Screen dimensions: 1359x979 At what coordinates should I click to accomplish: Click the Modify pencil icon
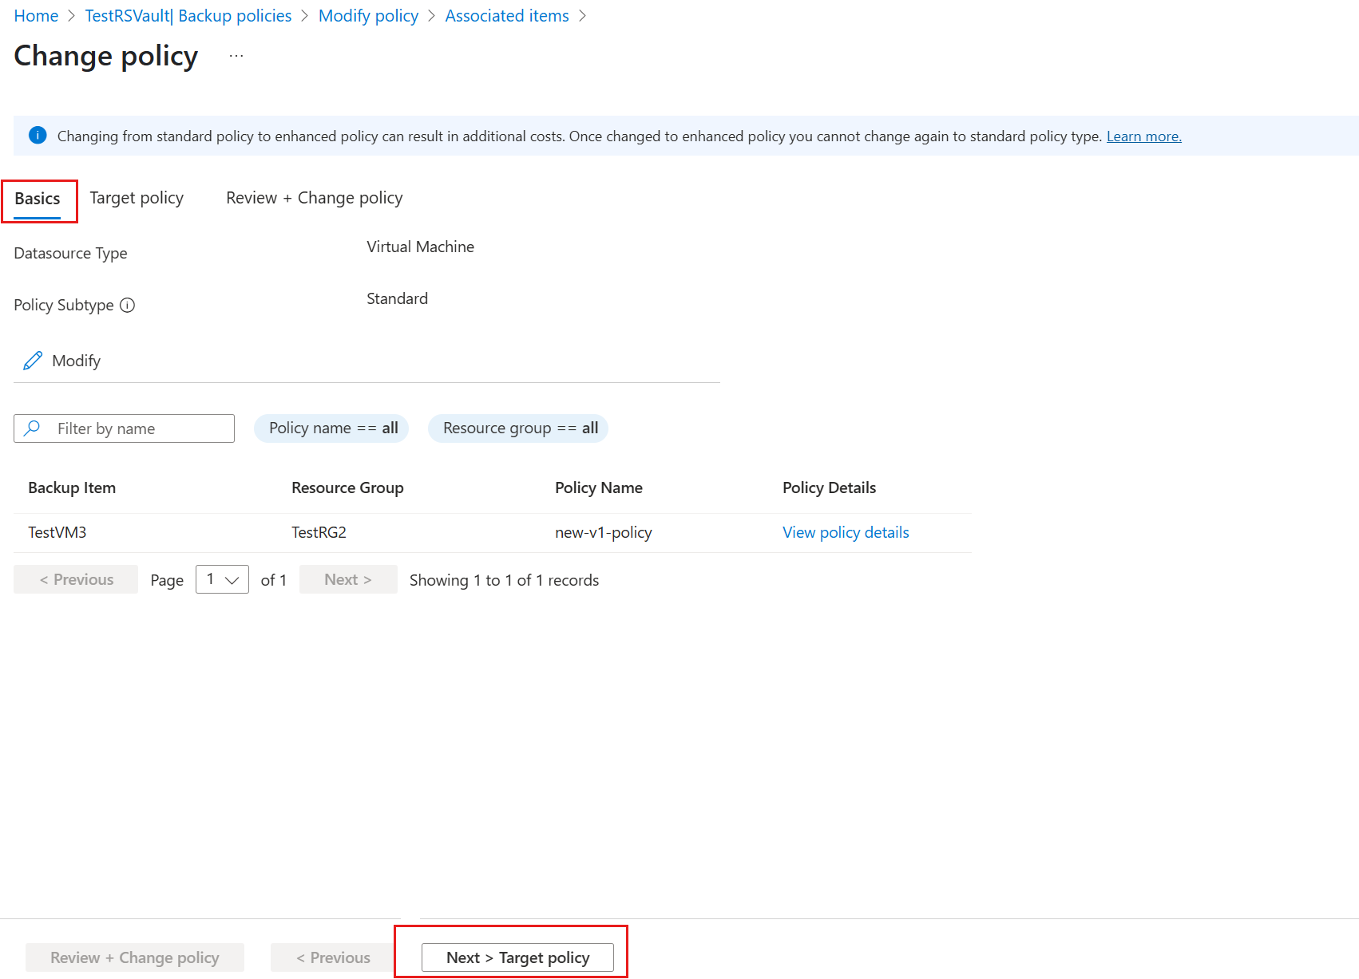33,361
